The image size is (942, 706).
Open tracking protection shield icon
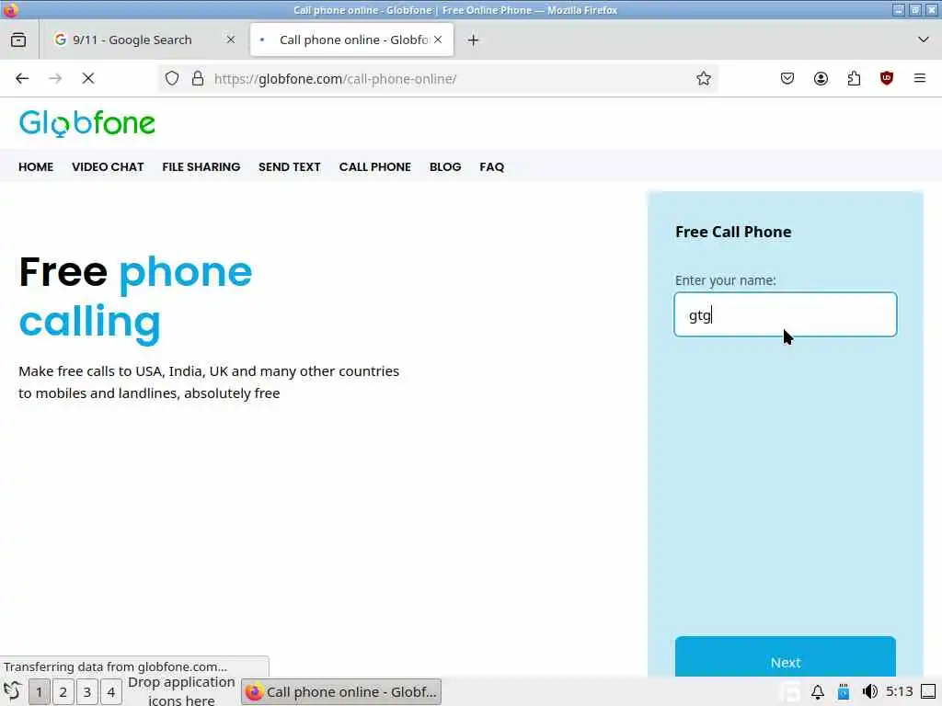point(172,78)
